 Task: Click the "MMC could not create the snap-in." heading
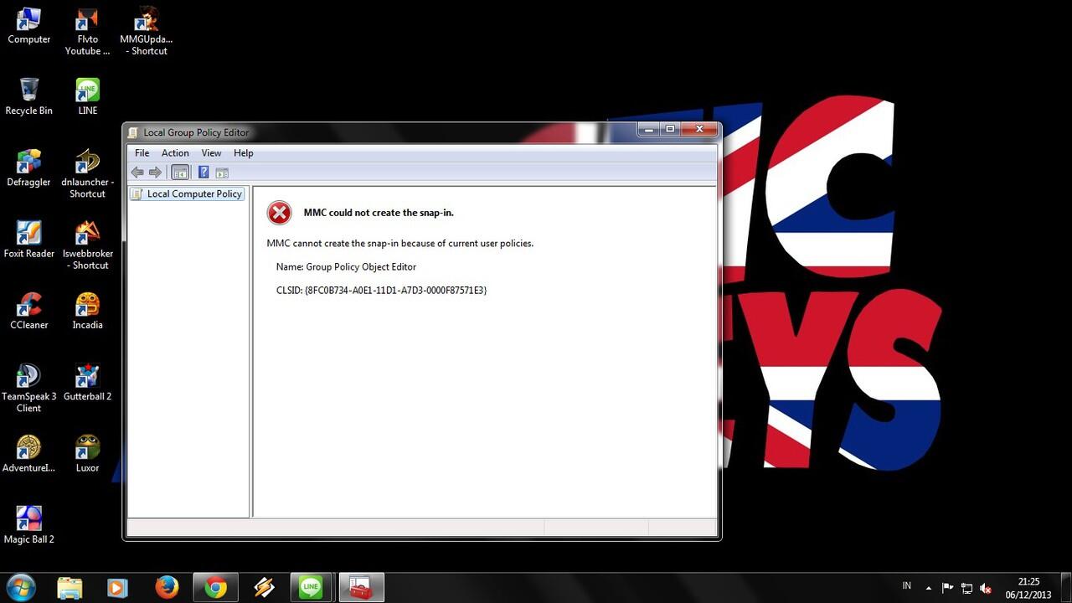click(x=379, y=213)
